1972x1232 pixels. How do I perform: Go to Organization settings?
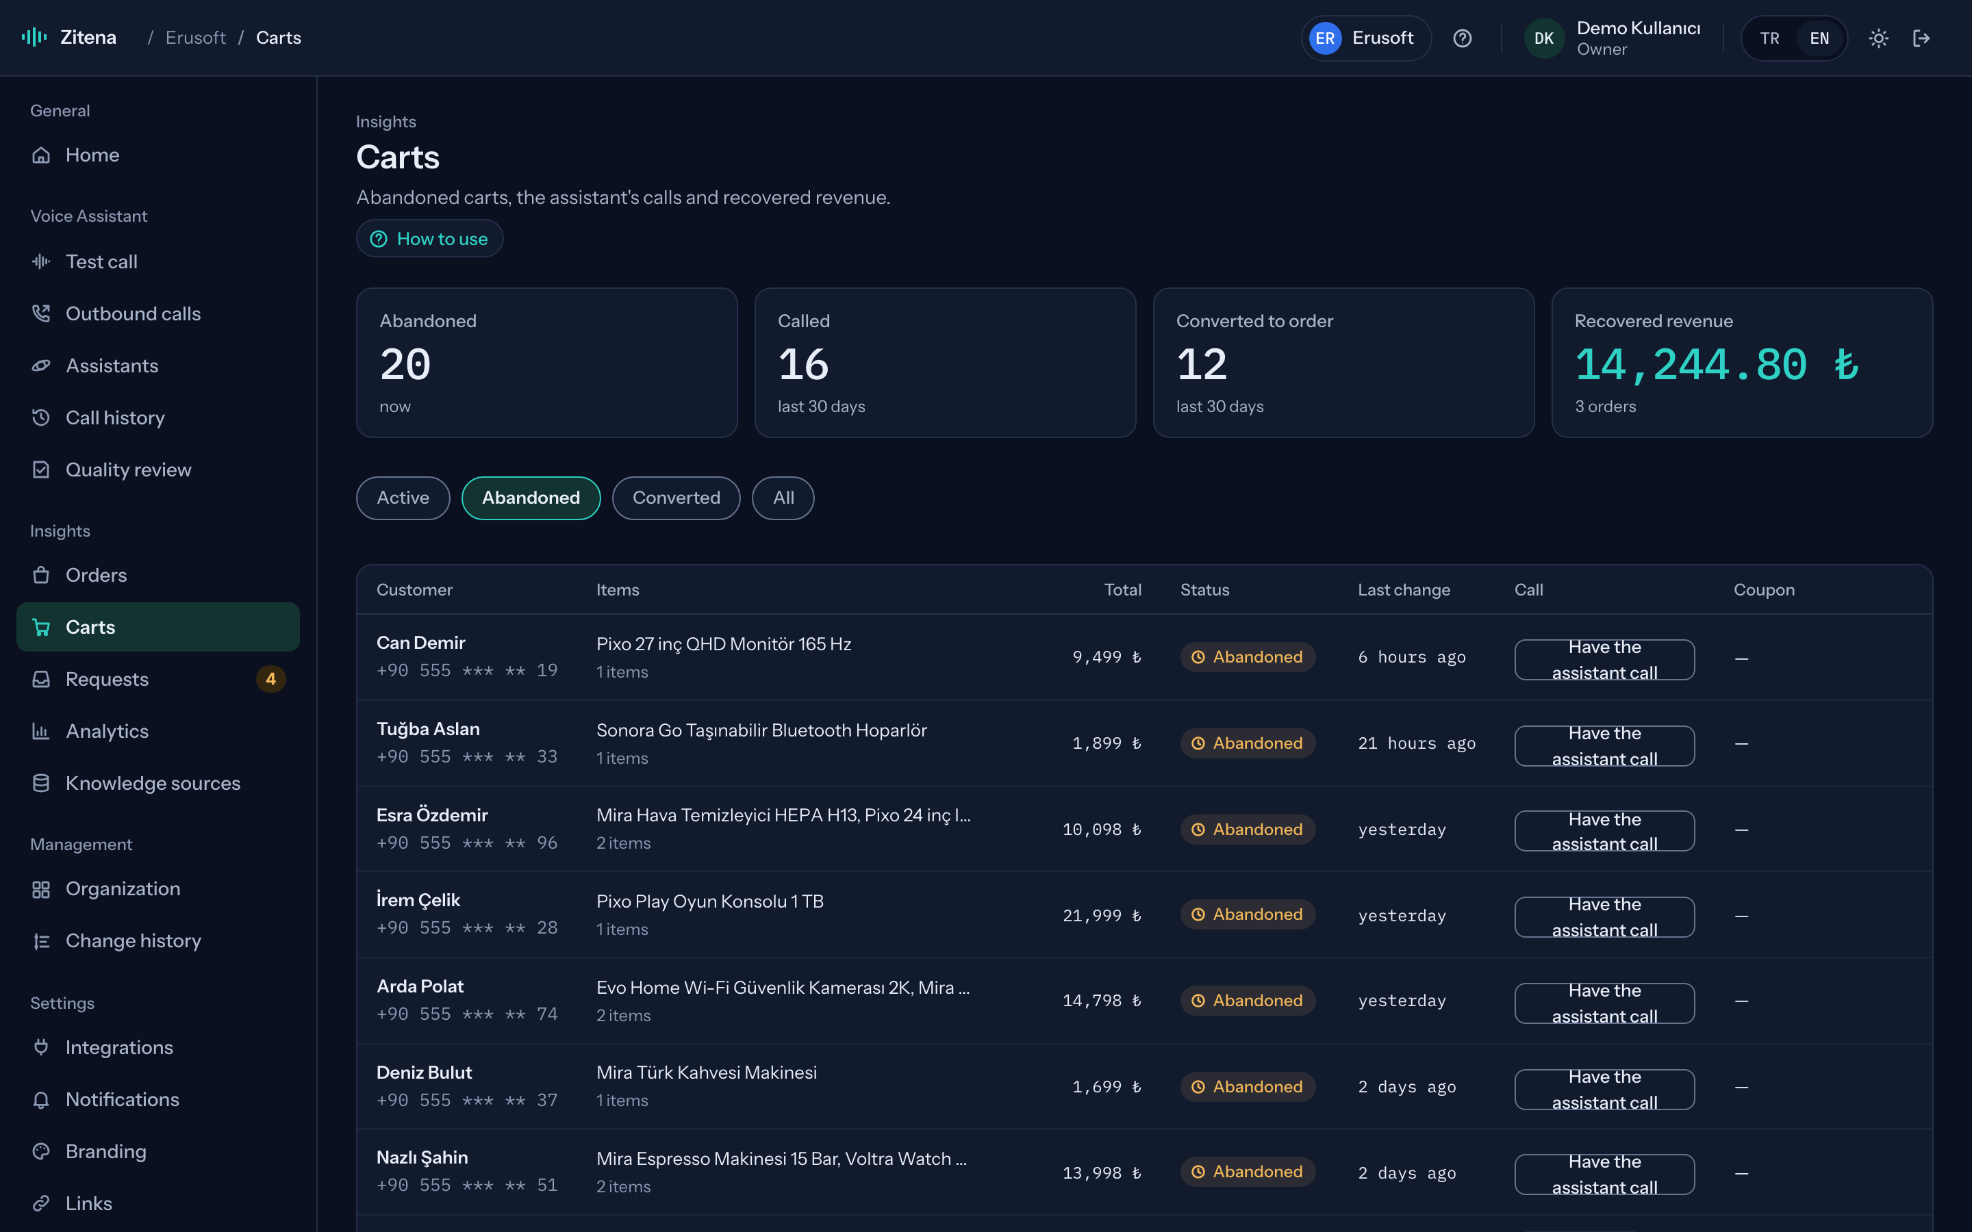point(158,889)
